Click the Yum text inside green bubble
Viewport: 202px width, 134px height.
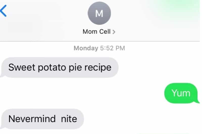tap(181, 93)
